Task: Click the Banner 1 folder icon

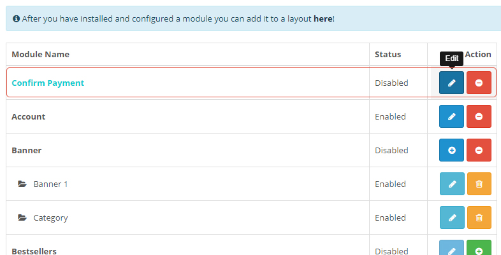Action: click(22, 184)
